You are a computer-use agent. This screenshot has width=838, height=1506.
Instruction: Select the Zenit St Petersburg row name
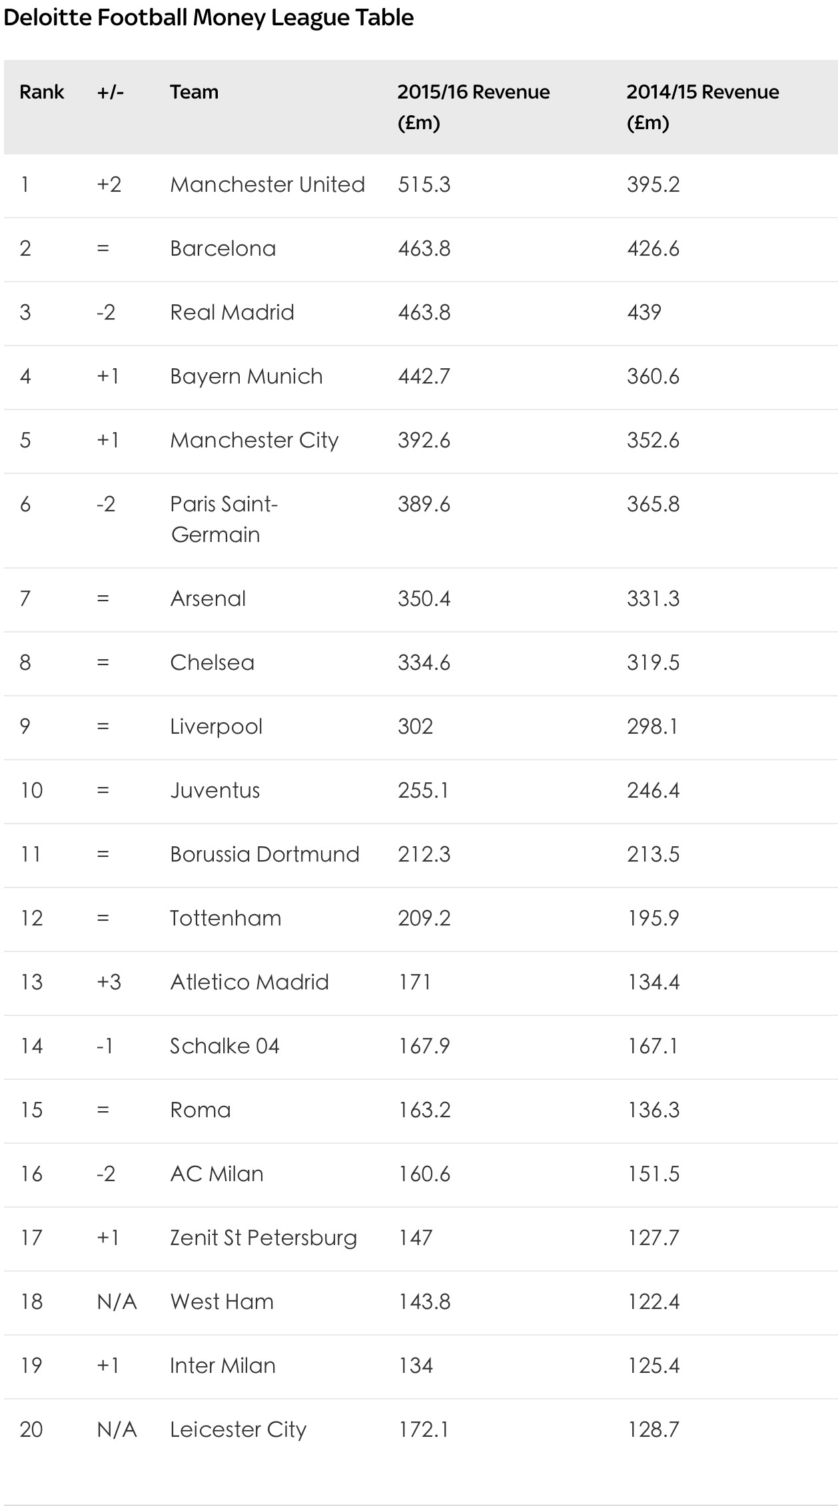tap(263, 1238)
